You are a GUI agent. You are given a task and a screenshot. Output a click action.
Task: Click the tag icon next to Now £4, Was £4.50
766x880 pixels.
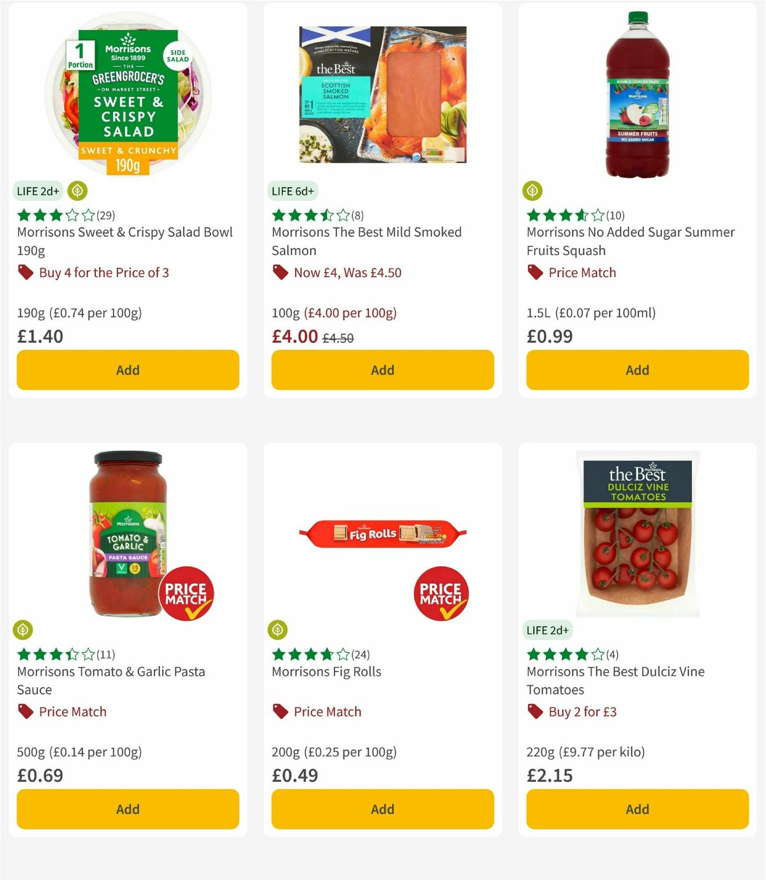[279, 272]
